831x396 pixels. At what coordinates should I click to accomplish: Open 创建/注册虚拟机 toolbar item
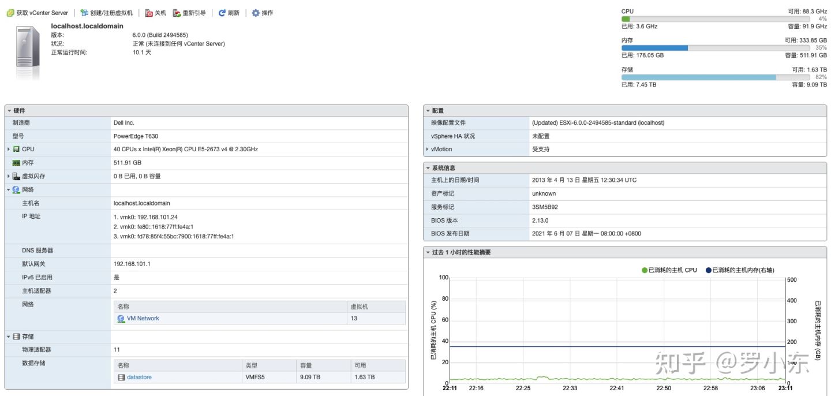[x=106, y=13]
